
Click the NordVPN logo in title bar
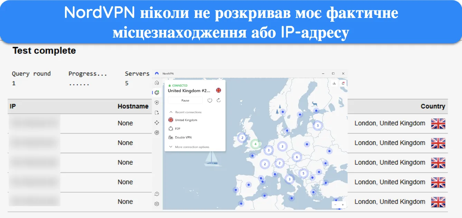(157, 73)
